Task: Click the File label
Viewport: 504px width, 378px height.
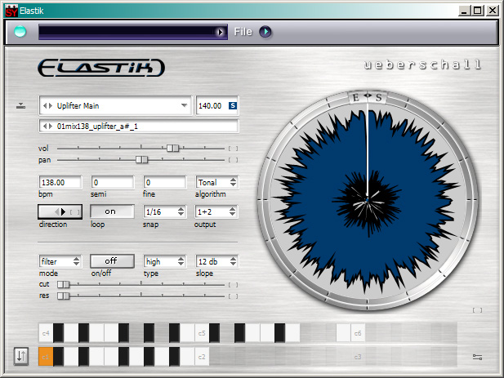Action: [x=243, y=32]
